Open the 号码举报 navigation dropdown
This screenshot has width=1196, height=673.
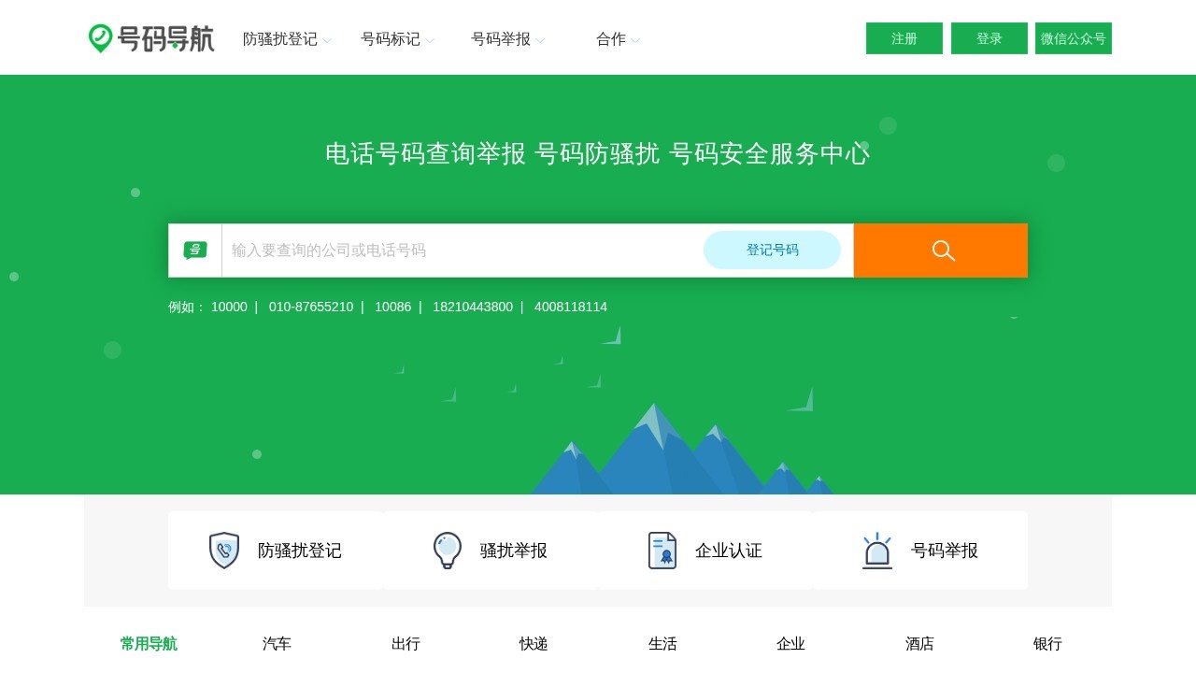tap(501, 39)
